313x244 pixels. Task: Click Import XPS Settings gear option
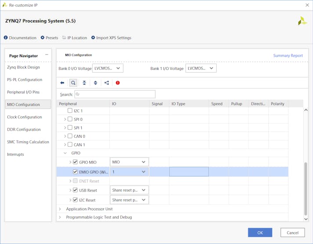pyautogui.click(x=111, y=37)
